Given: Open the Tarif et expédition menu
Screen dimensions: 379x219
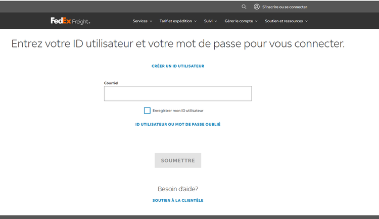Looking at the screenshot, I should click(x=178, y=21).
